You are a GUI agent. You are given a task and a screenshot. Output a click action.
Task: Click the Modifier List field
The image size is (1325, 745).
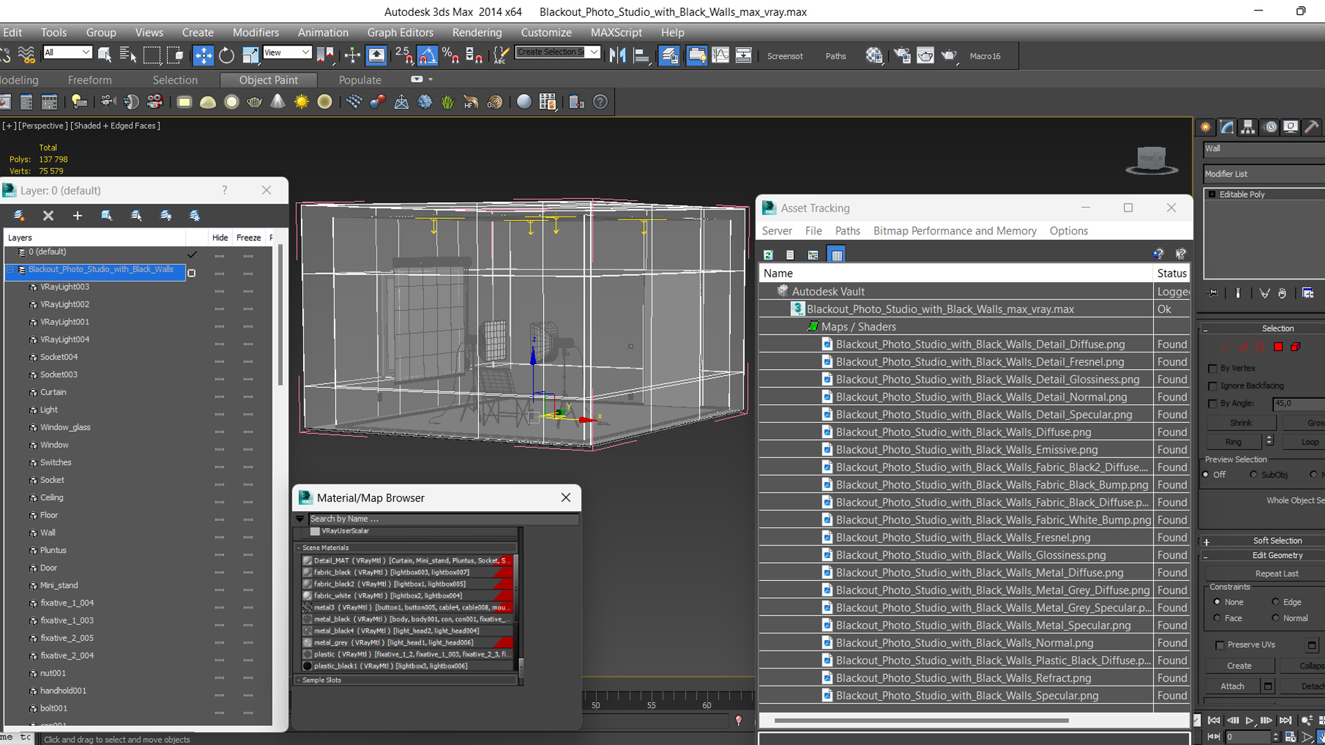[1264, 175]
